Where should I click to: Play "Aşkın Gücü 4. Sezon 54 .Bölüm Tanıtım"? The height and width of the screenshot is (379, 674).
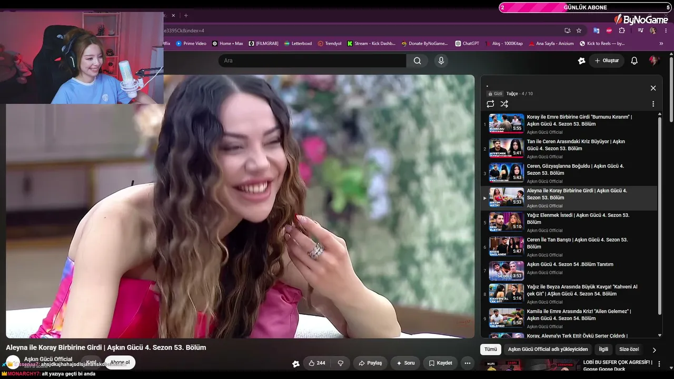[x=570, y=270]
